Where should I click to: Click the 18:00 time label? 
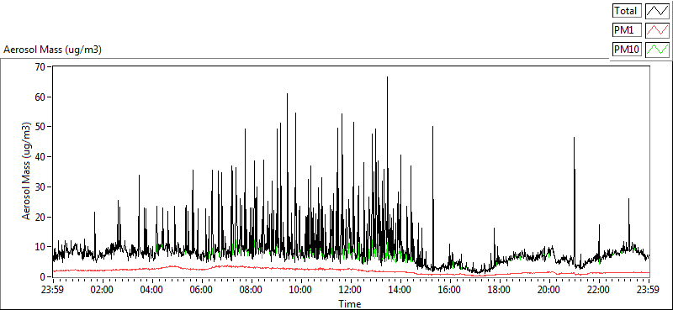coord(500,289)
